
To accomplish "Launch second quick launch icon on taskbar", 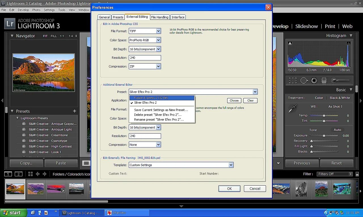I will [x=40, y=213].
